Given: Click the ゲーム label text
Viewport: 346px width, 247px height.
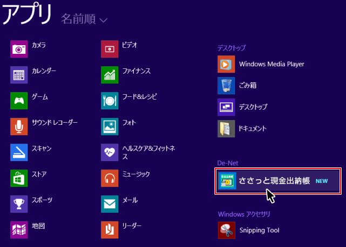Looking at the screenshot, I should [40, 96].
